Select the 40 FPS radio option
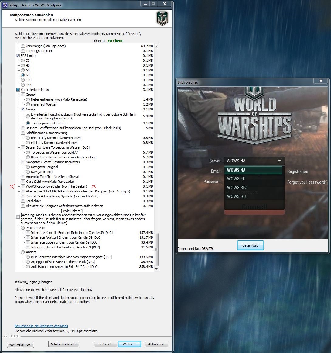This screenshot has width=331, height=353. click(23, 65)
